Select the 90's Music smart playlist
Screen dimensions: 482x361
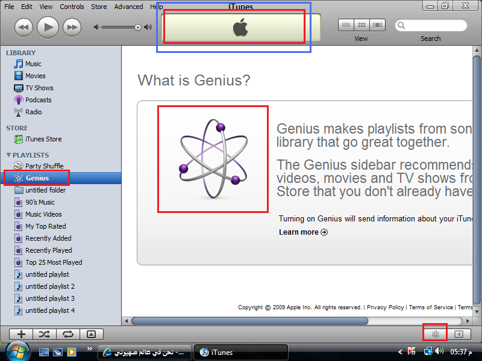pos(34,202)
